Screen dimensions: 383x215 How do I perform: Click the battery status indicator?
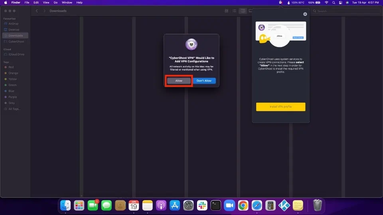point(314,2)
